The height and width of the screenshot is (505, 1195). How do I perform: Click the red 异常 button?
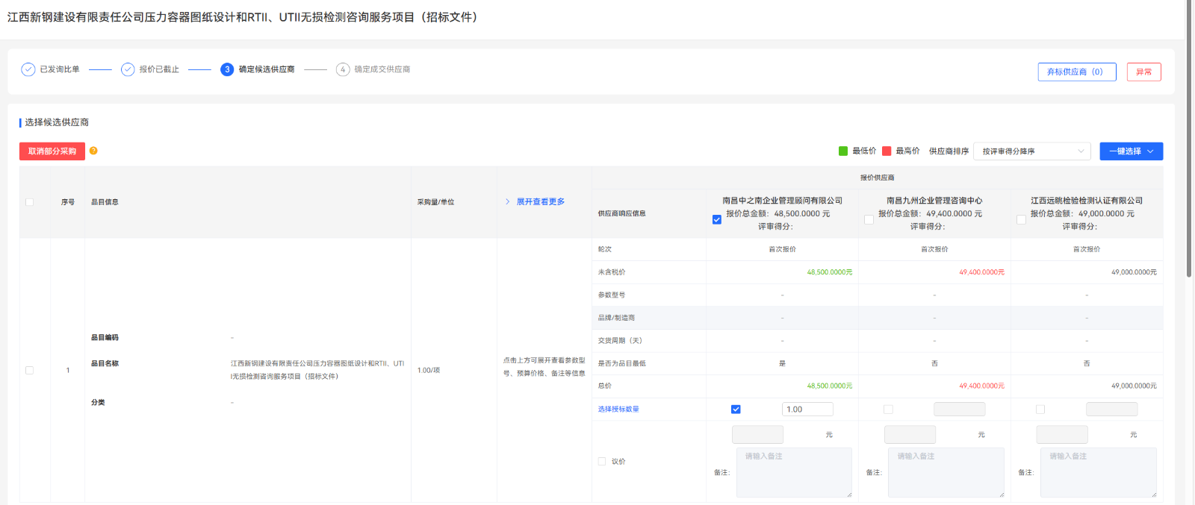pyautogui.click(x=1144, y=72)
